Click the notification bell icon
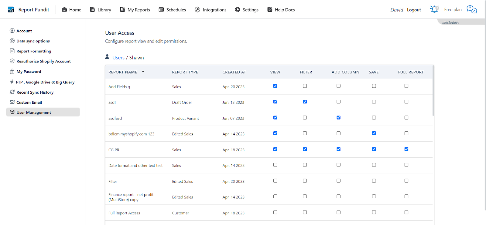486x225 pixels. (x=434, y=9)
